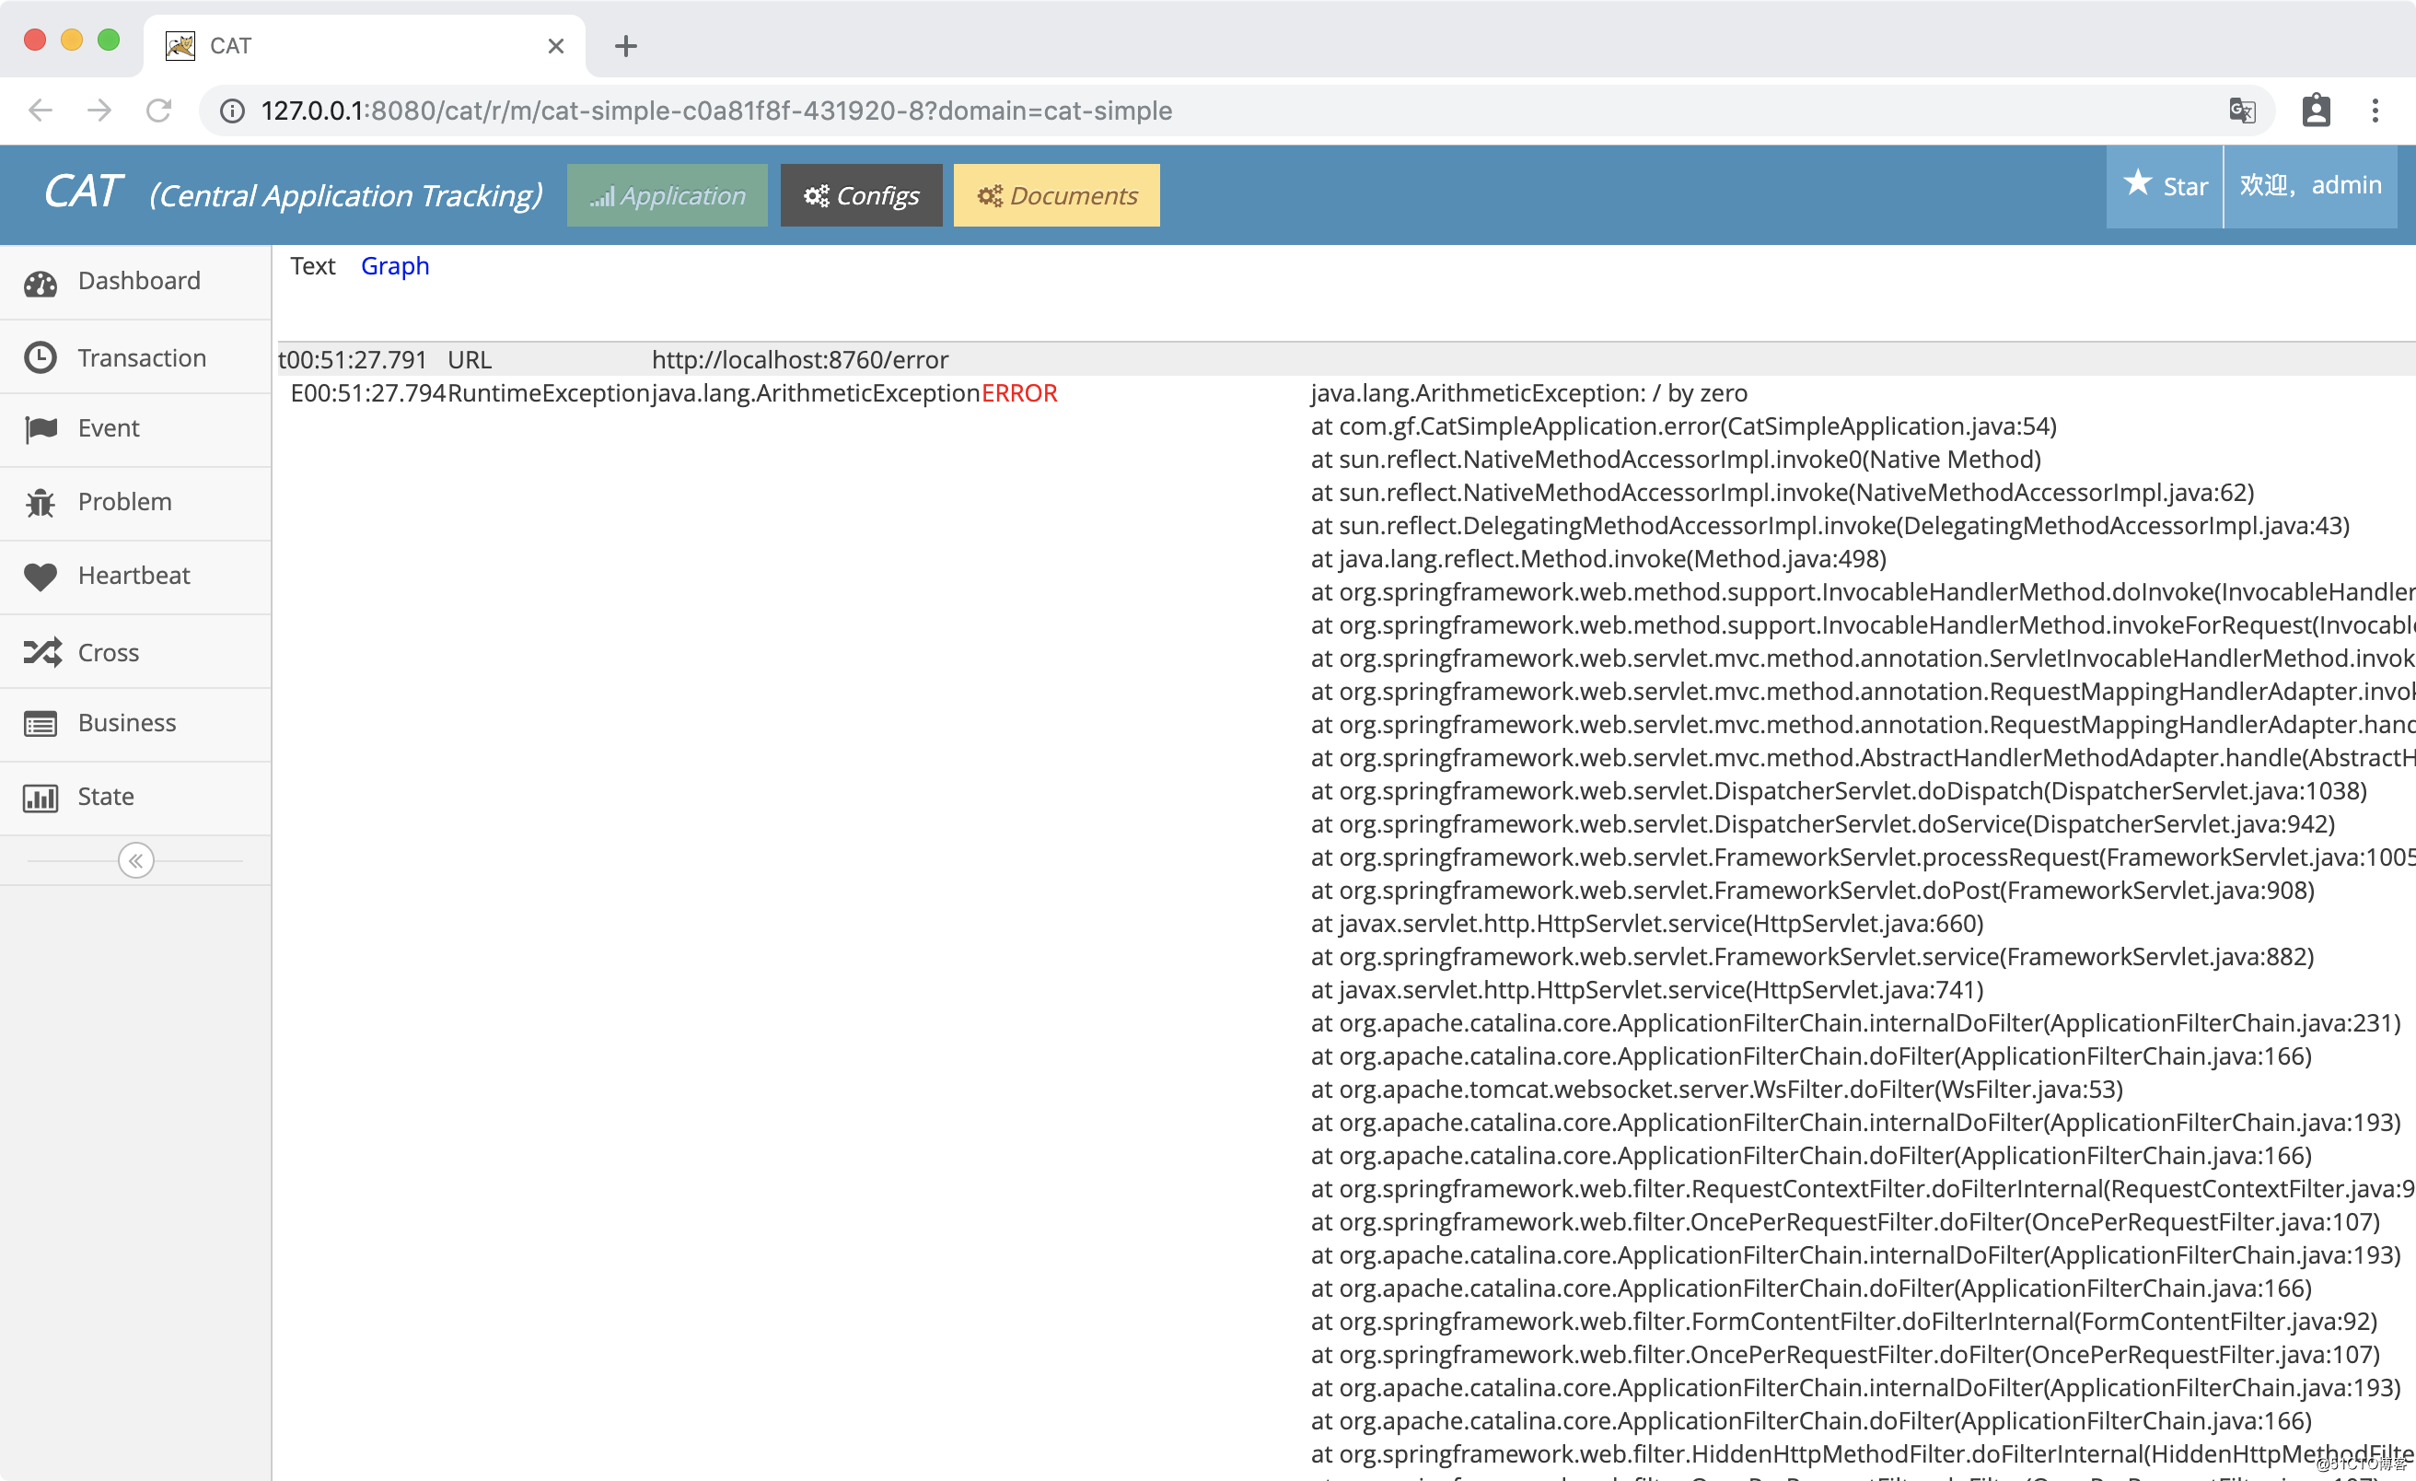The width and height of the screenshot is (2416, 1481).
Task: Click the browser address bar URL
Action: click(x=715, y=110)
